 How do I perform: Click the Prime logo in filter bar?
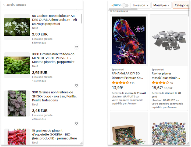click(x=116, y=5)
